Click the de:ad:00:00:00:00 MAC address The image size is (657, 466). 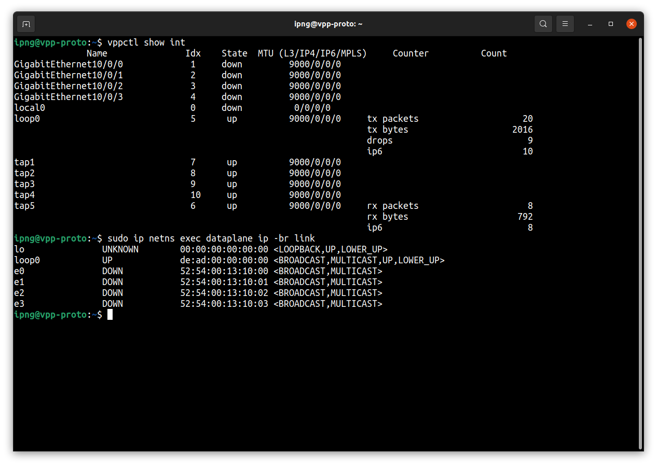tap(224, 260)
